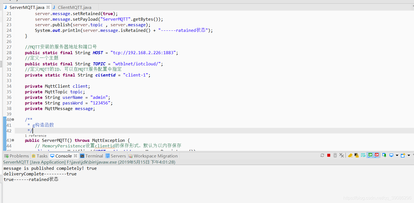Image resolution: width=414 pixels, height=203 pixels.
Task: Click the System.out.println statement on line 24
Action: (124, 30)
